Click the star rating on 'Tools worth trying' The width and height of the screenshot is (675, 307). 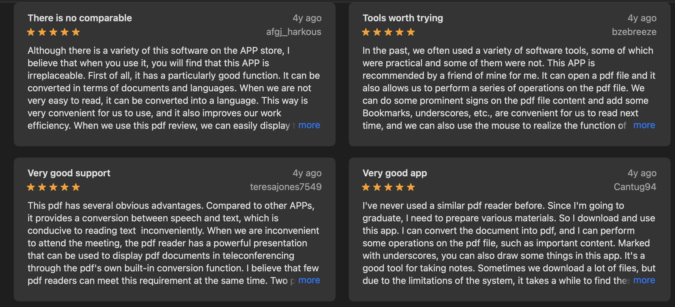388,32
